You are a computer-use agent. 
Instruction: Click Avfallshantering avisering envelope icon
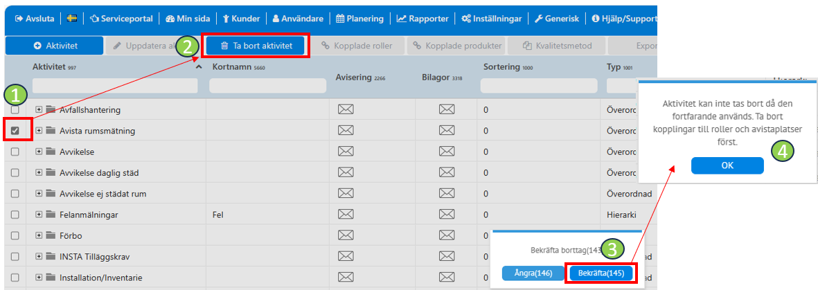(x=346, y=109)
